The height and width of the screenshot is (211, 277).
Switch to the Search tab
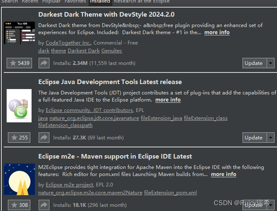(10, 1)
